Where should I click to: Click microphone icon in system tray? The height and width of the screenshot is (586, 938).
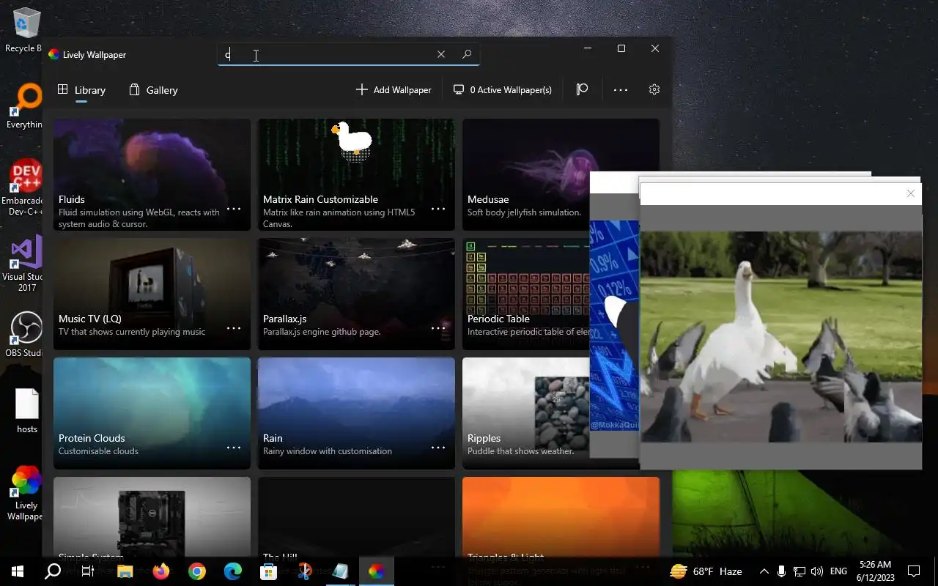tap(782, 571)
